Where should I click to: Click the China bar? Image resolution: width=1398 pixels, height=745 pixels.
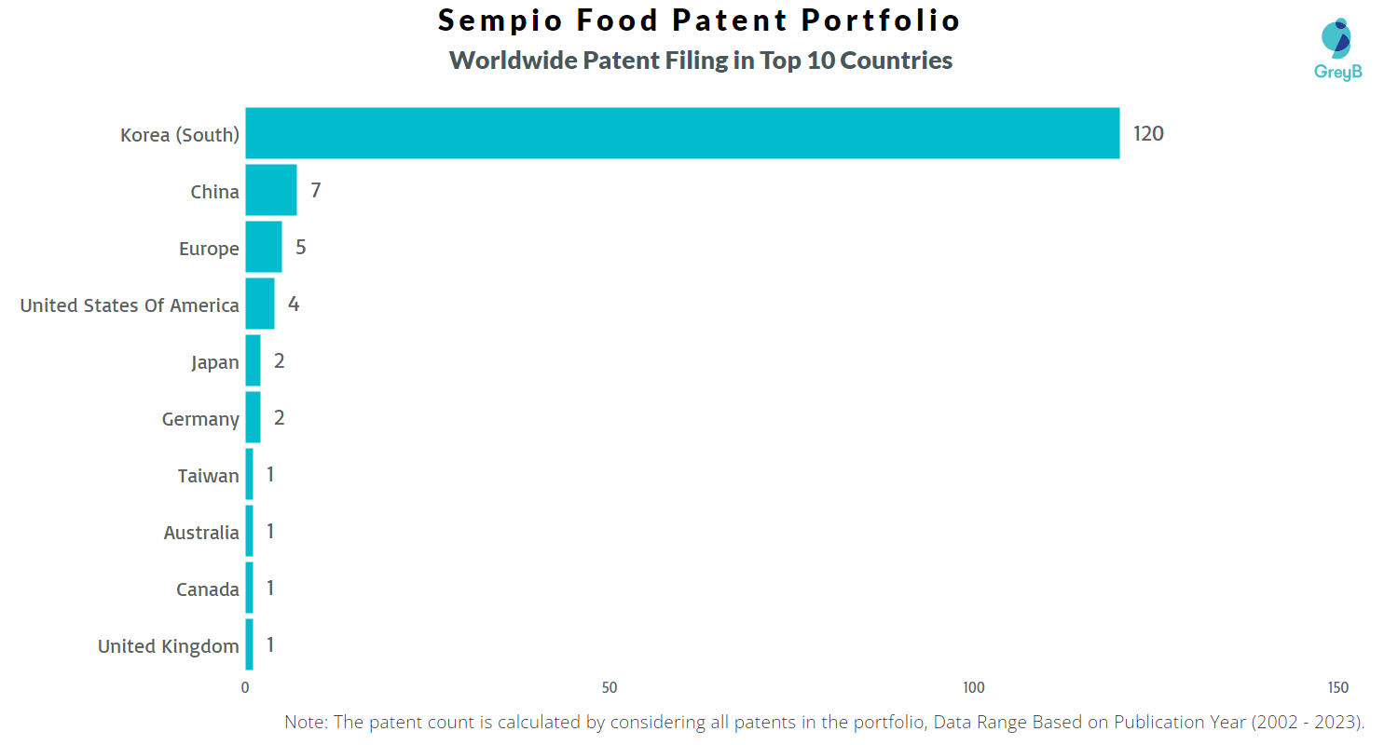pos(271,190)
